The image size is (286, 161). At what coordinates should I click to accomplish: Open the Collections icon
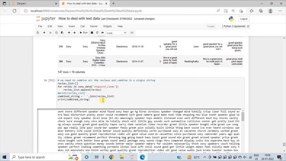pyautogui.click(x=261, y=11)
